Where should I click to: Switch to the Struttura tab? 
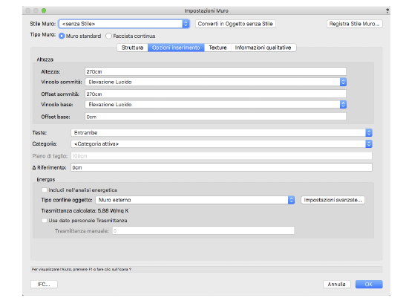pyautogui.click(x=132, y=48)
